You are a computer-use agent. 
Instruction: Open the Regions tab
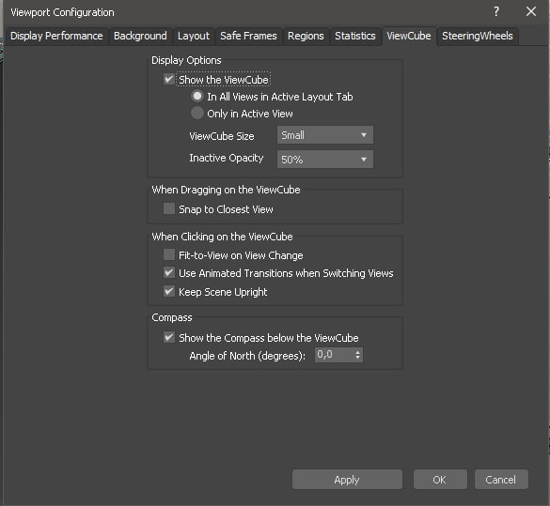[x=306, y=36]
